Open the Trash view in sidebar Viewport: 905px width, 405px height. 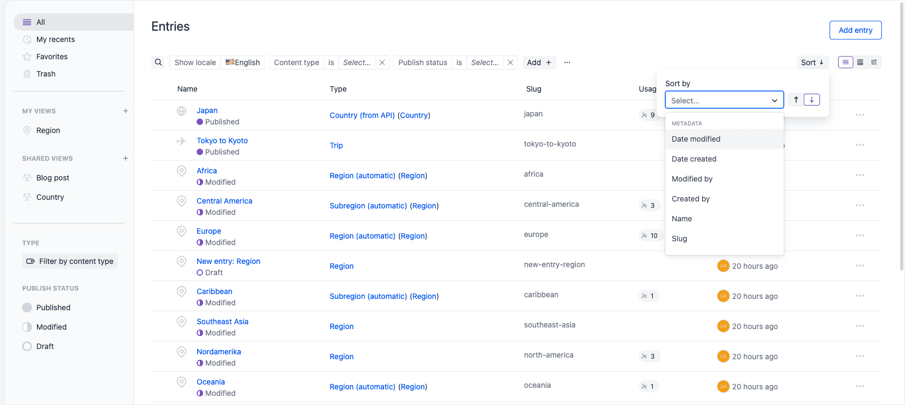click(x=46, y=74)
